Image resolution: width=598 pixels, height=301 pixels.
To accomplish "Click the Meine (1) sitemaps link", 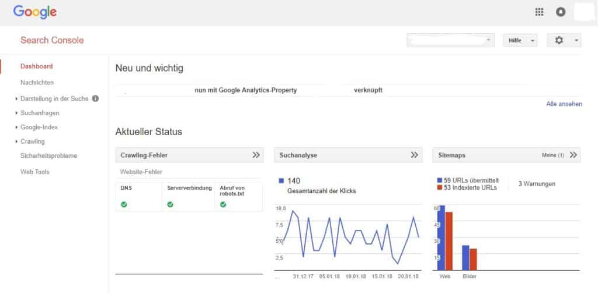I will click(552, 155).
